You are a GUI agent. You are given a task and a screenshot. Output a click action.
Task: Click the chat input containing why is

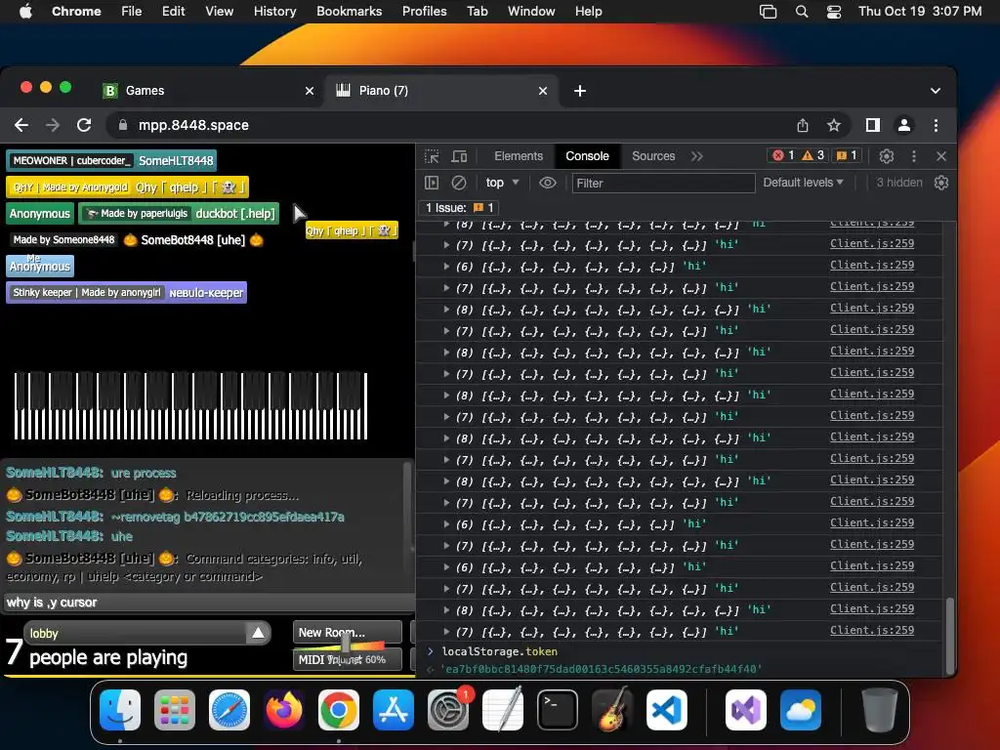click(x=207, y=602)
